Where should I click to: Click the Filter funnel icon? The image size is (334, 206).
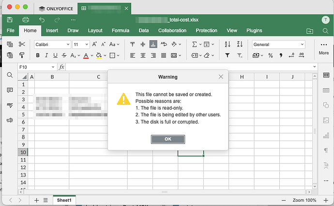(228, 55)
